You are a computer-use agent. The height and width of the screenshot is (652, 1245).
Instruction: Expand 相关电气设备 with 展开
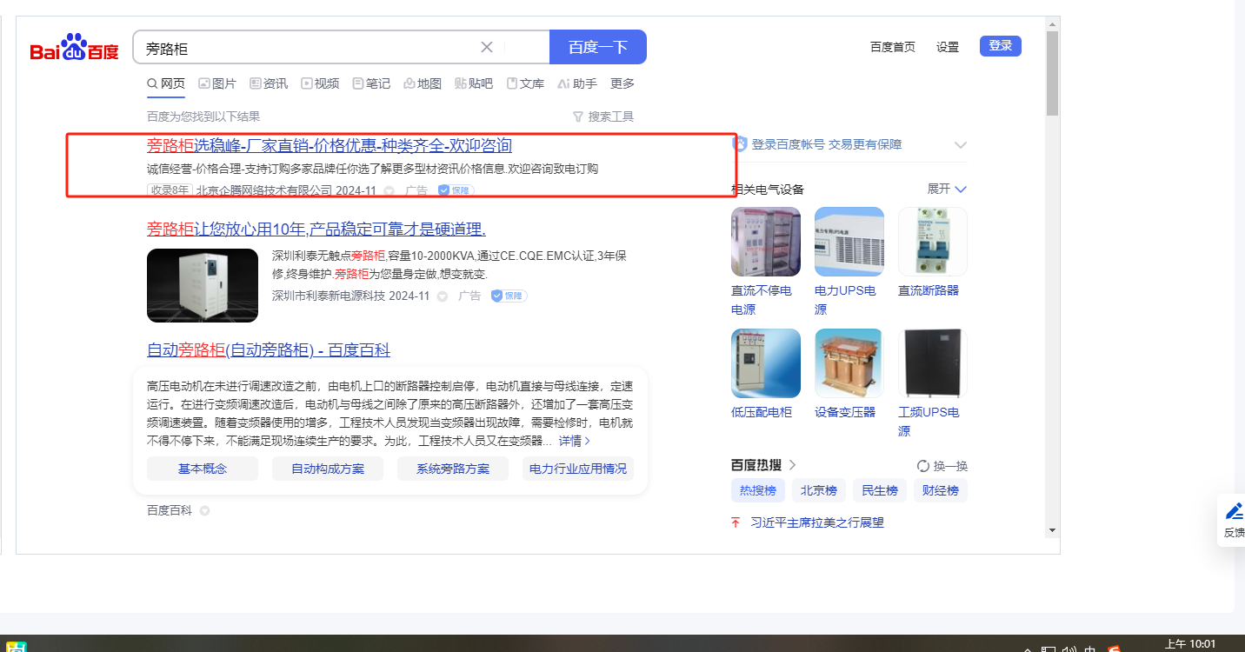pyautogui.click(x=948, y=189)
